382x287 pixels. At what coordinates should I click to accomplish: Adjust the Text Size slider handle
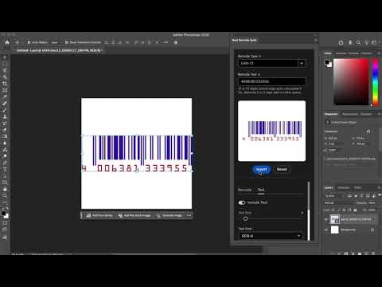(x=245, y=218)
